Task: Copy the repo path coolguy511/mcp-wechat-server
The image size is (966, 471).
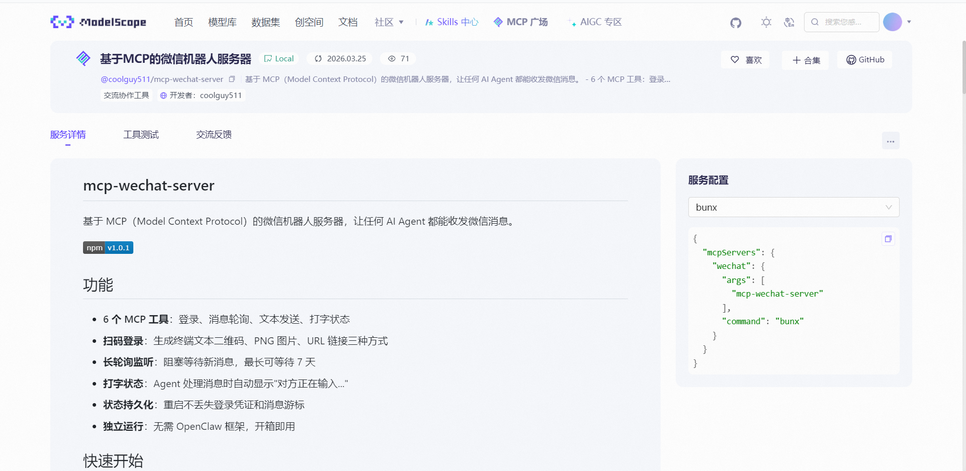Action: coord(232,79)
